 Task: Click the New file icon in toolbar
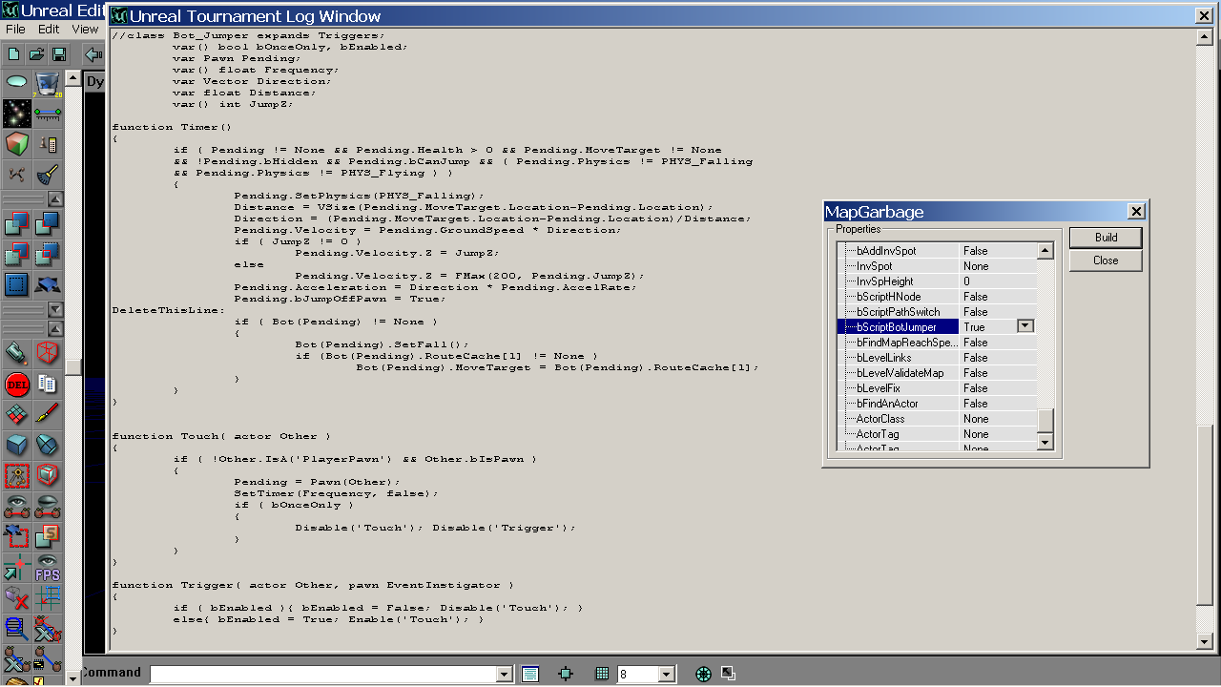click(14, 54)
